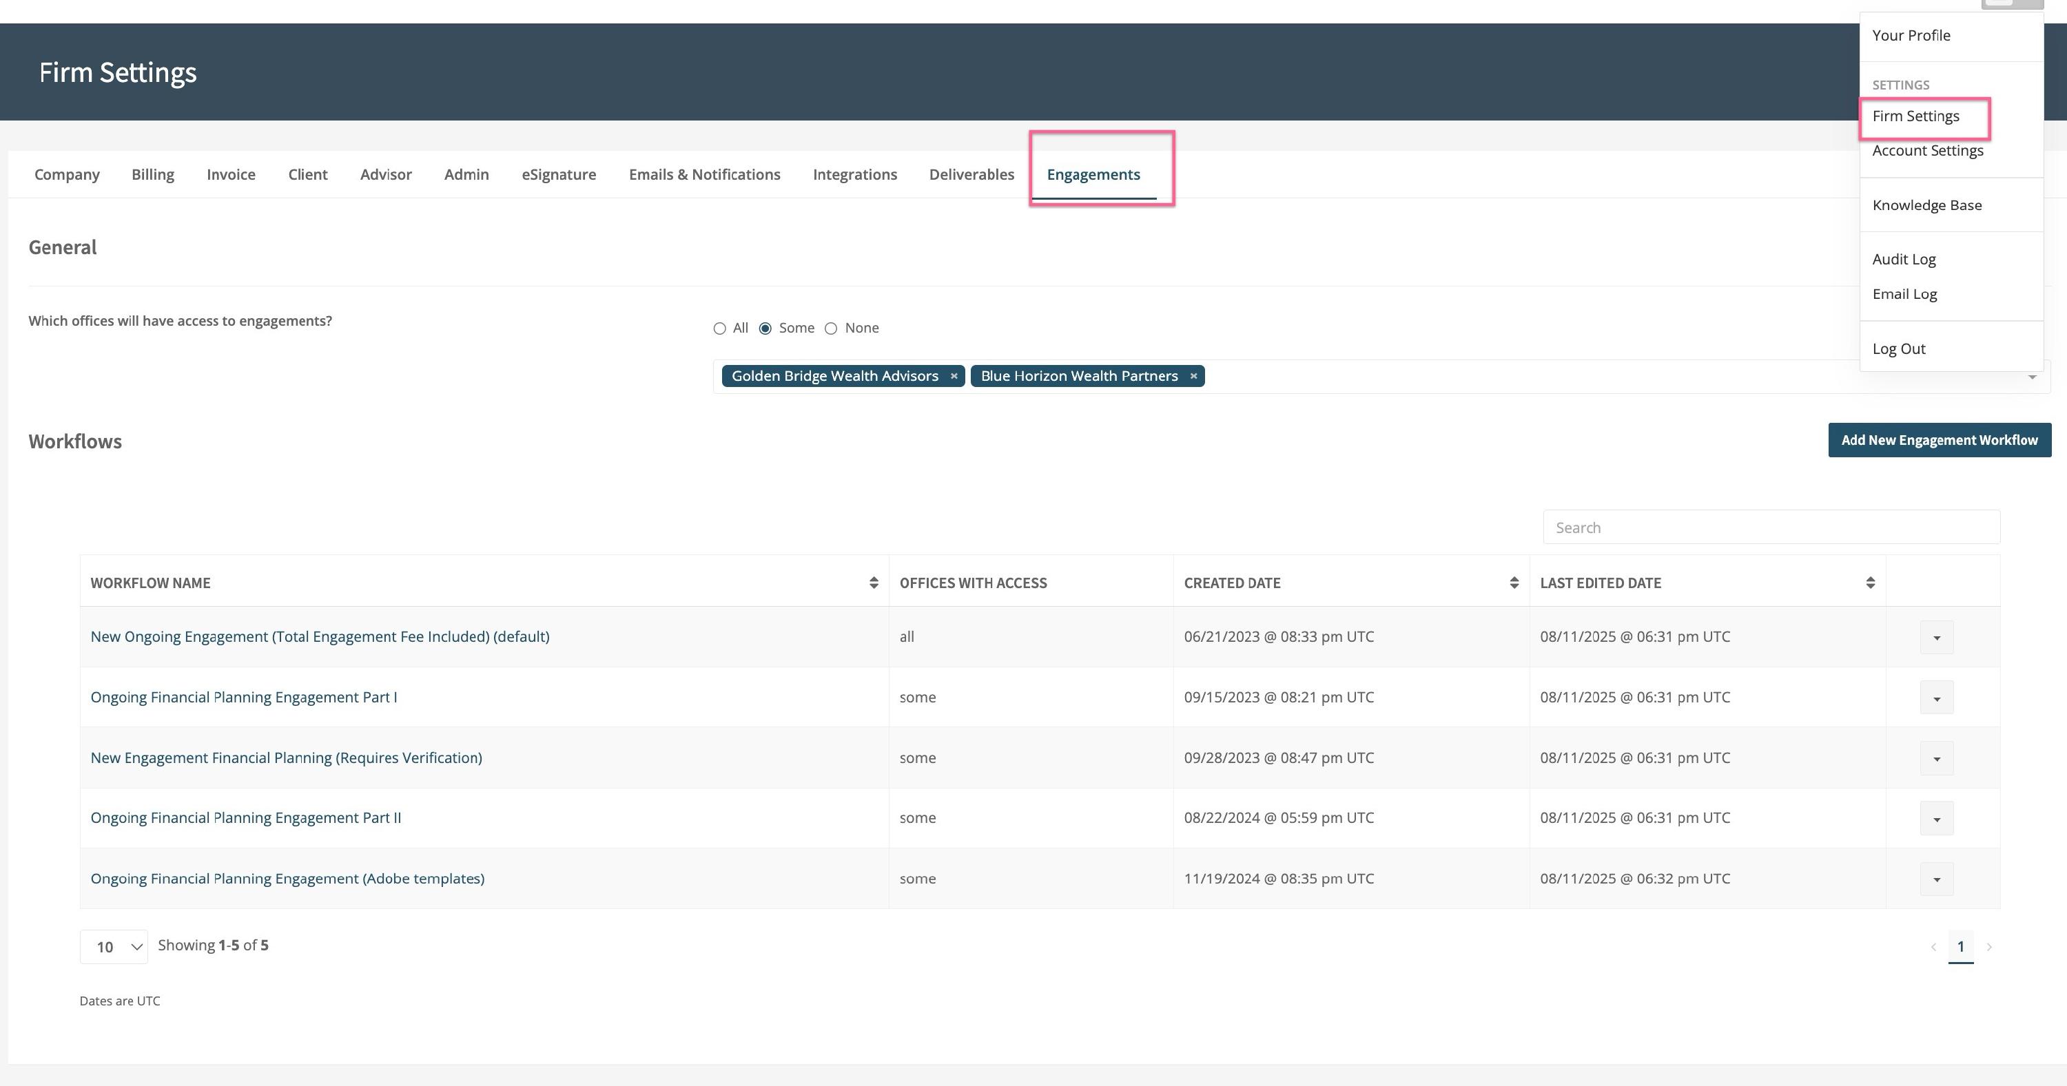
Task: Remove Blue Horizon Wealth Partners tag
Action: (x=1193, y=376)
